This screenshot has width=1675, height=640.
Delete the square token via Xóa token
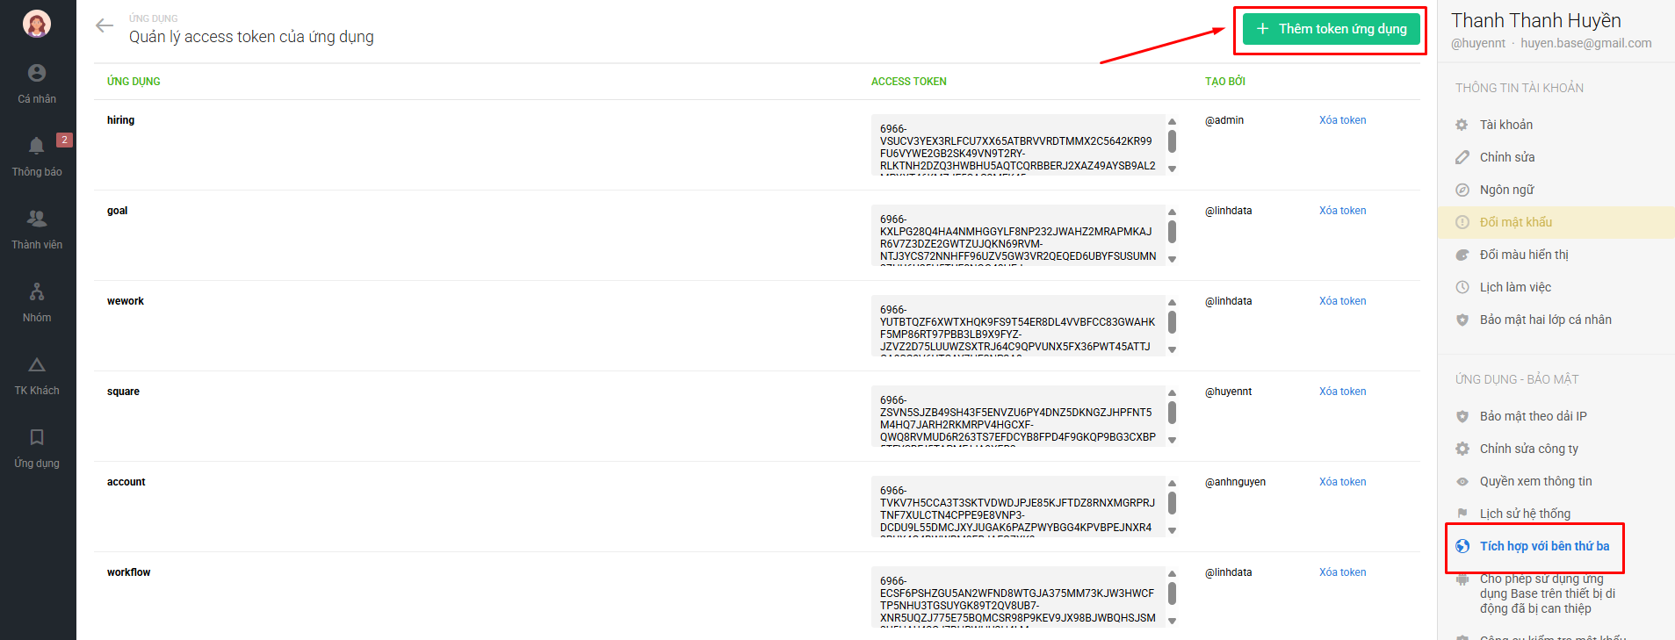[1342, 392]
